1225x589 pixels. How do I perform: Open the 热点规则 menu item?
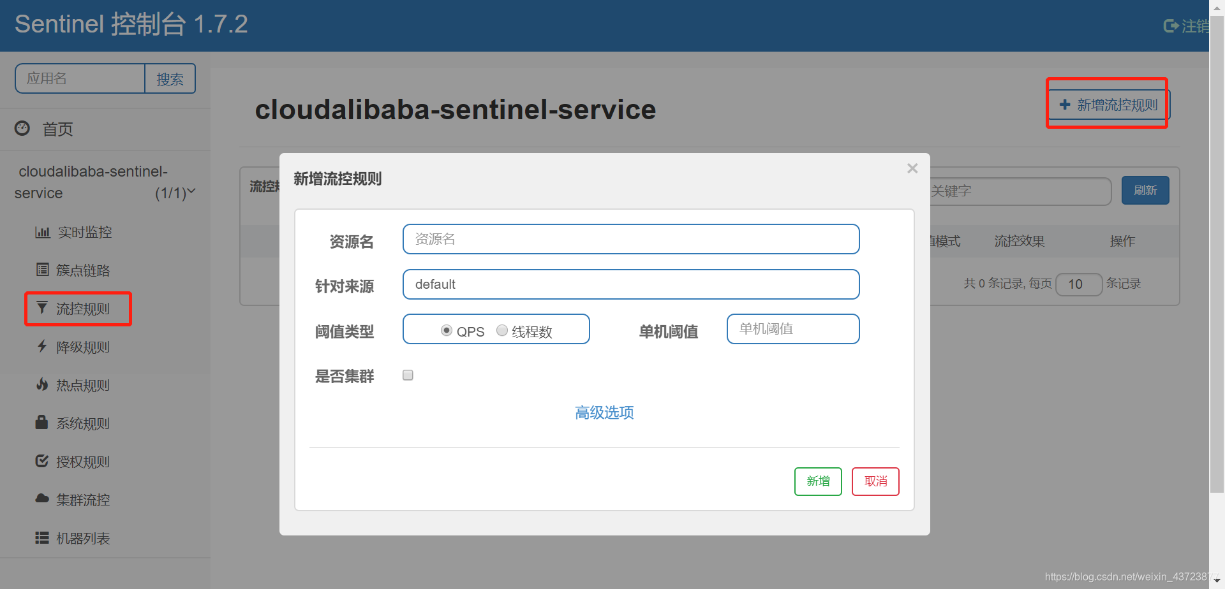[83, 385]
